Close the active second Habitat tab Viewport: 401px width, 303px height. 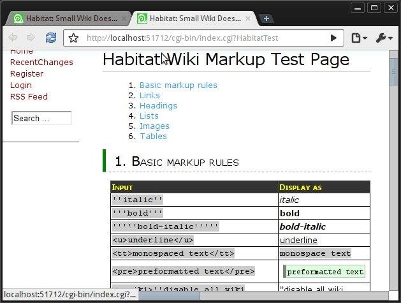point(247,18)
